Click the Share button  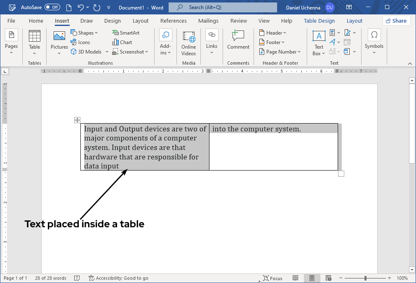coord(395,21)
